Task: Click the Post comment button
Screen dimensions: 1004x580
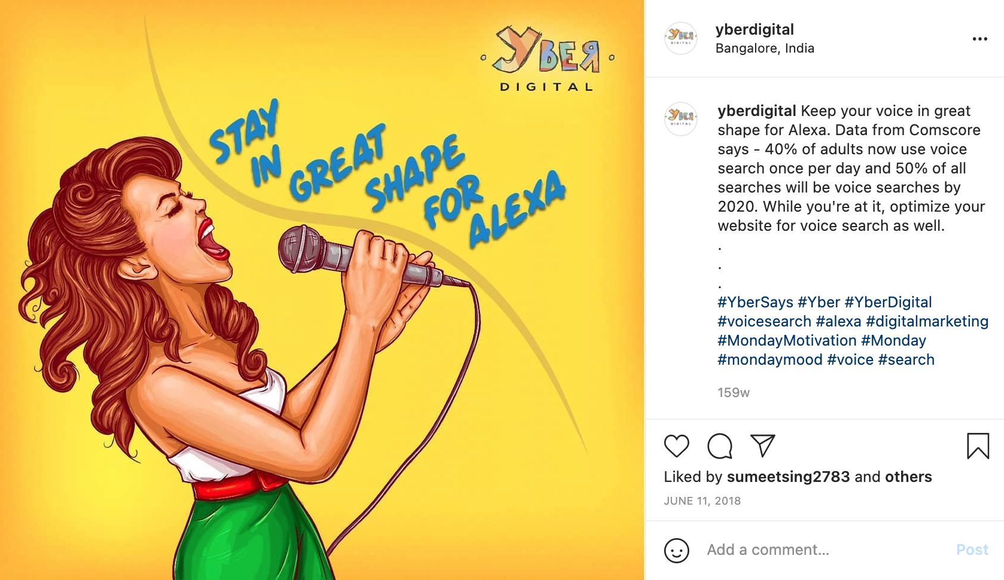Action: pos(972,550)
